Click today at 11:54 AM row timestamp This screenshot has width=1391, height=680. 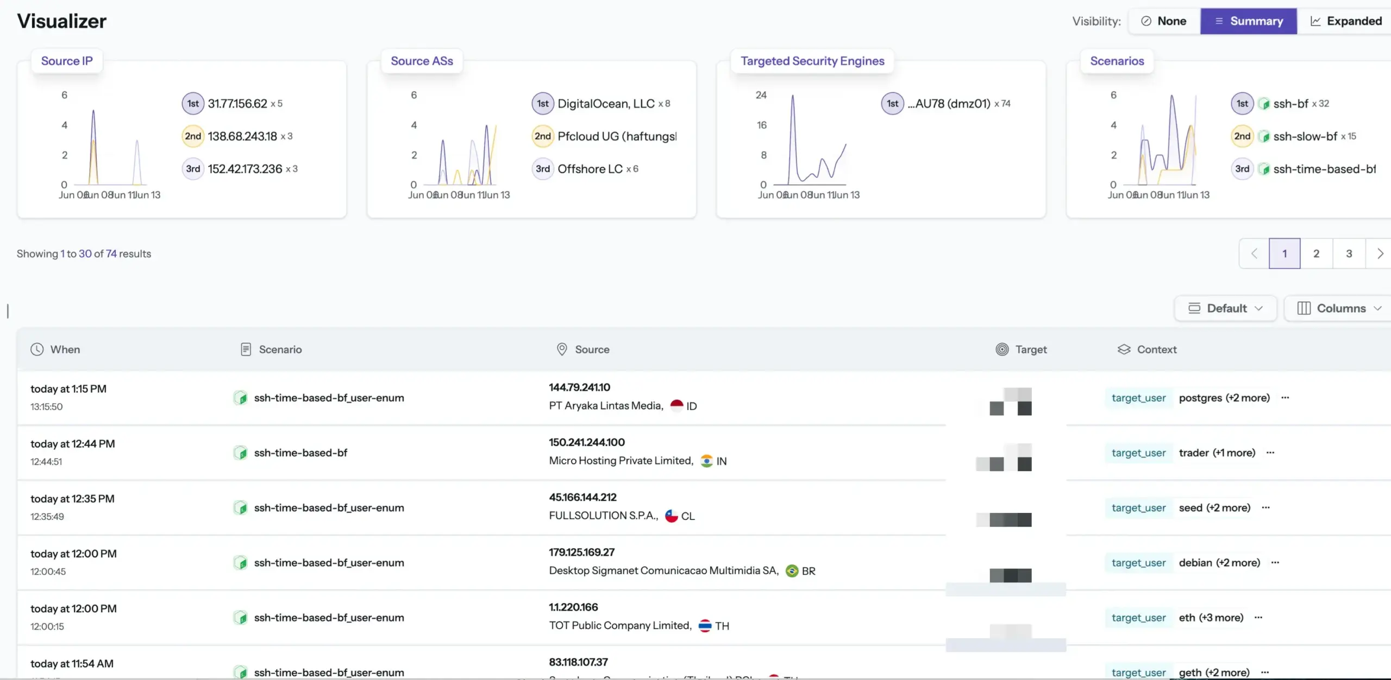72,664
